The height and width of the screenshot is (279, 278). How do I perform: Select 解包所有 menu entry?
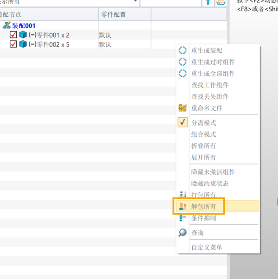click(204, 207)
